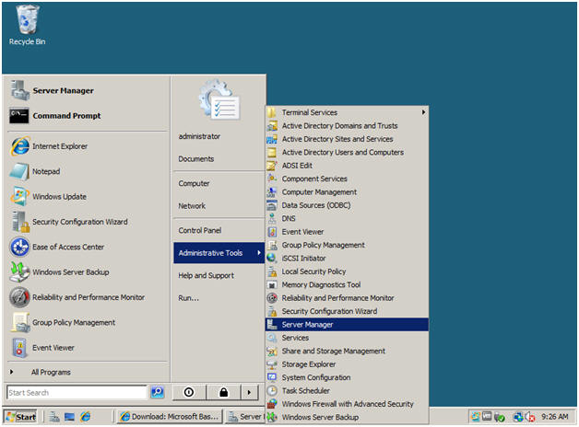Screen dimensions: 579x427
Task: Open Reliability and Performance Monitor in submenu
Action: tap(347, 298)
